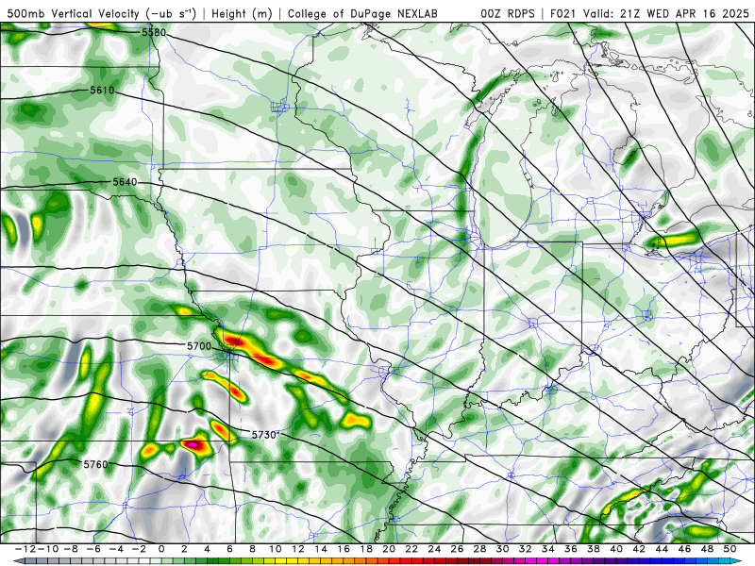Click the 34 colorbar tick label

548,549
